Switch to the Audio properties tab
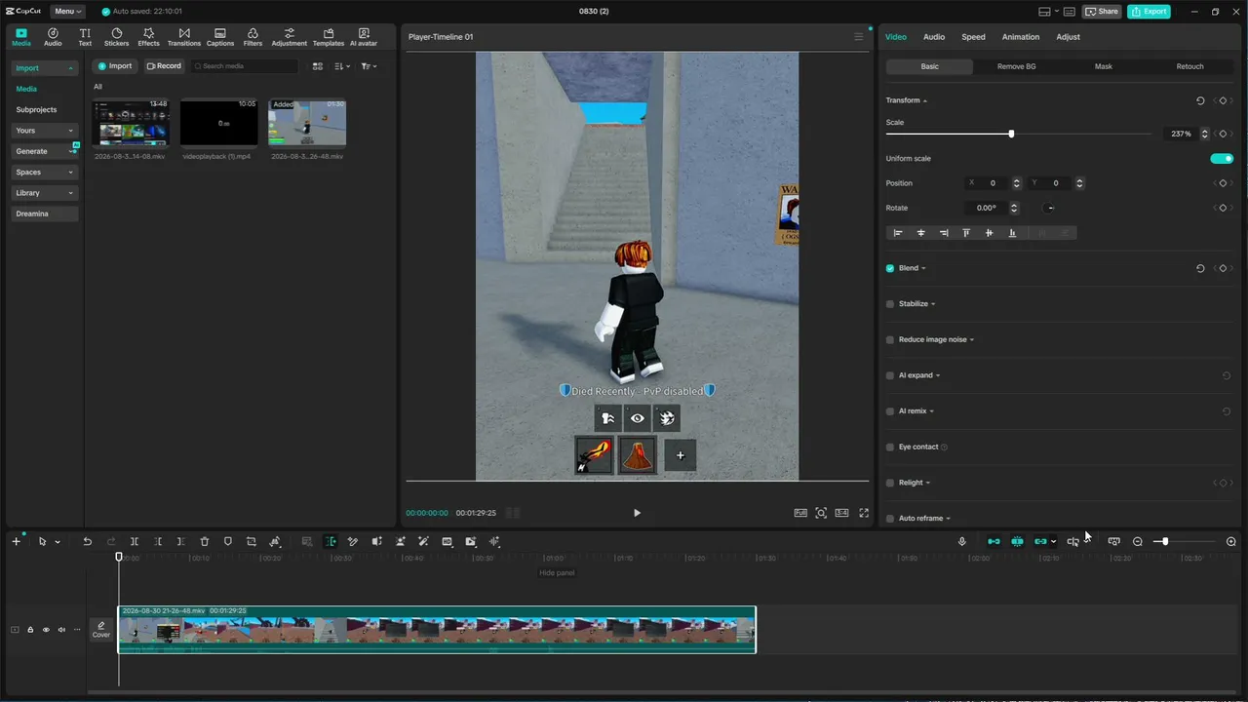1248x702 pixels. pos(934,37)
